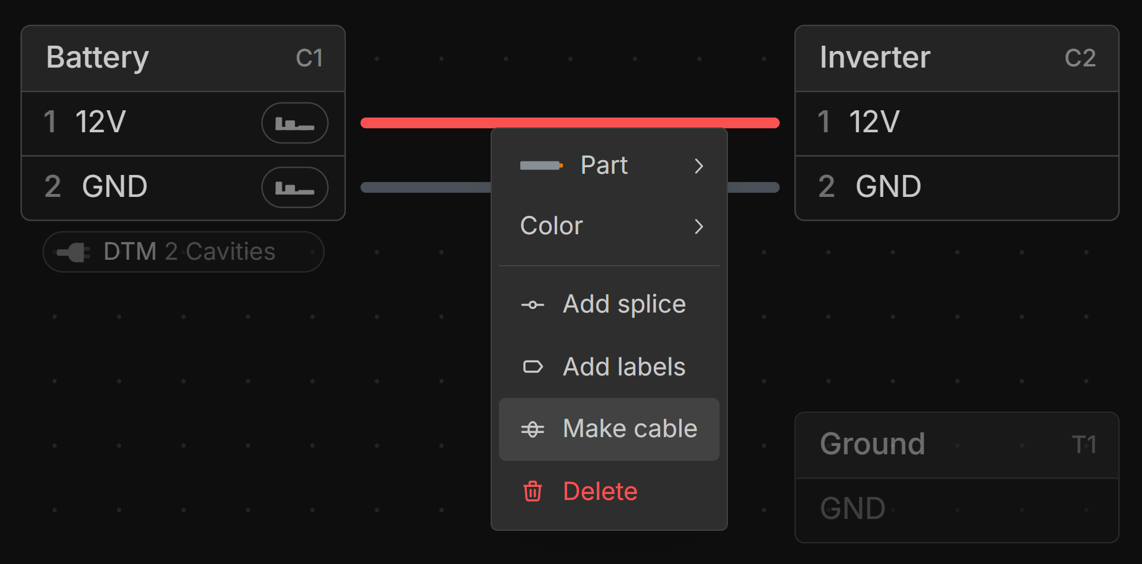Click the label icon beside Add labels
Viewport: 1142px width, 564px height.
click(x=532, y=367)
